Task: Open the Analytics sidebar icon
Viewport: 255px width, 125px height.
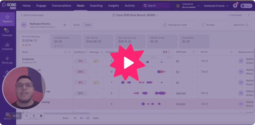Action: tap(7, 46)
